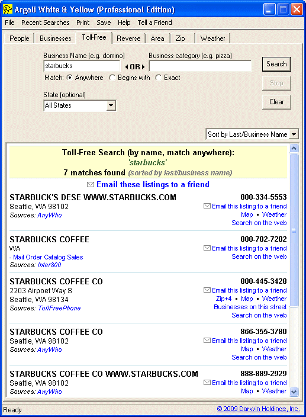Click envelope icon for the 800-782-7282 listing
Image resolution: width=306 pixels, height=417 pixels.
point(207,248)
